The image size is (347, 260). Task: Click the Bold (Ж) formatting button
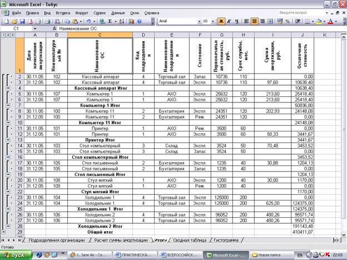pos(221,21)
